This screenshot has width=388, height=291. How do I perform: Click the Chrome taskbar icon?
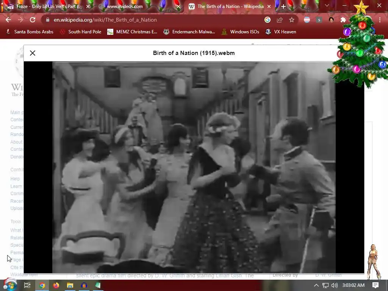[42, 285]
